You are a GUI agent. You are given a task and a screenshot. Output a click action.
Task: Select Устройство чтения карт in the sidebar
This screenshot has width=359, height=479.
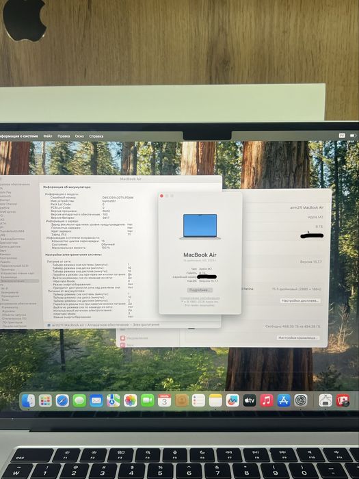pyautogui.click(x=17, y=273)
